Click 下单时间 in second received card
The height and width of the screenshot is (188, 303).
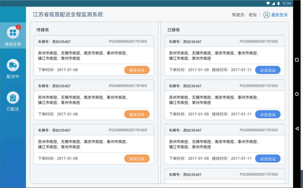click(189, 114)
